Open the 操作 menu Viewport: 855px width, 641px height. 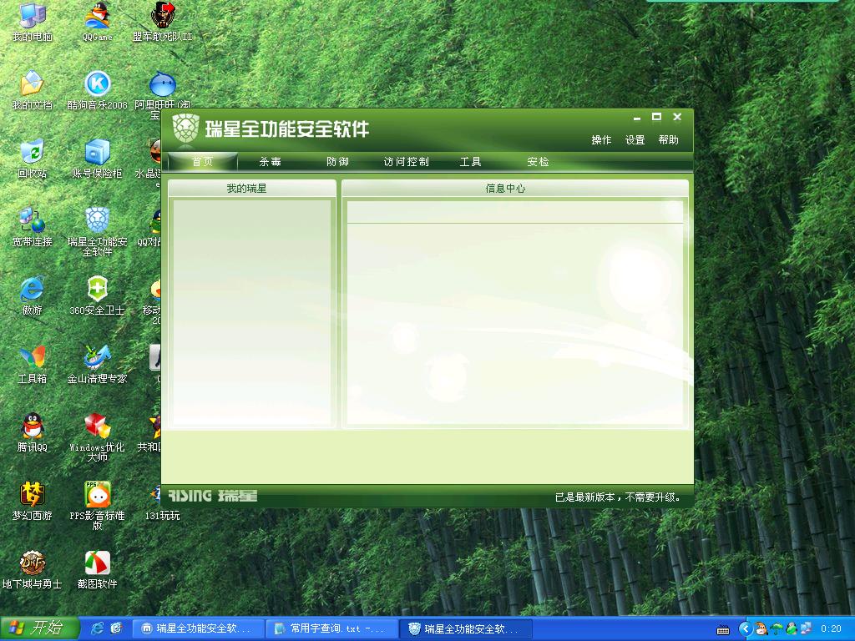click(x=601, y=140)
